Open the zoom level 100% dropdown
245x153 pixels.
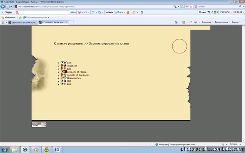coord(235,144)
